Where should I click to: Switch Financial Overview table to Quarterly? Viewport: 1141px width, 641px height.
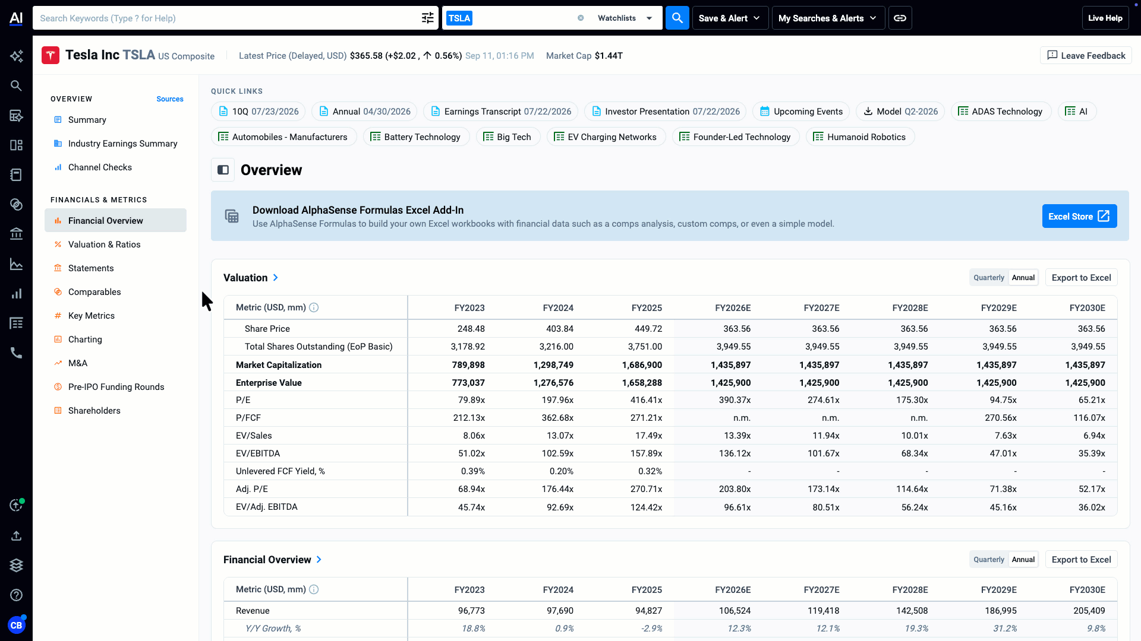click(989, 560)
